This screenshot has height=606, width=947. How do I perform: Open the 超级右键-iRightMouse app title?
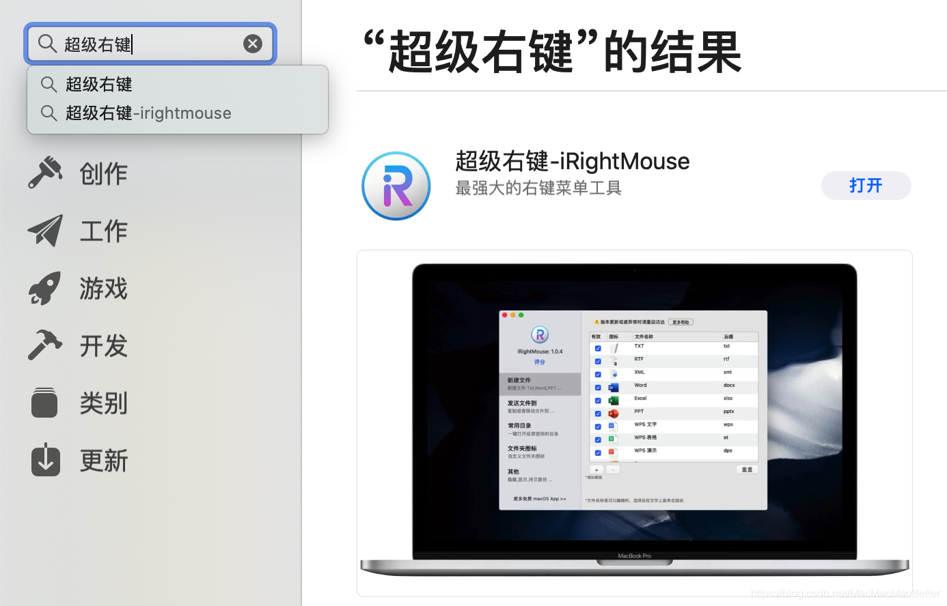coord(573,161)
